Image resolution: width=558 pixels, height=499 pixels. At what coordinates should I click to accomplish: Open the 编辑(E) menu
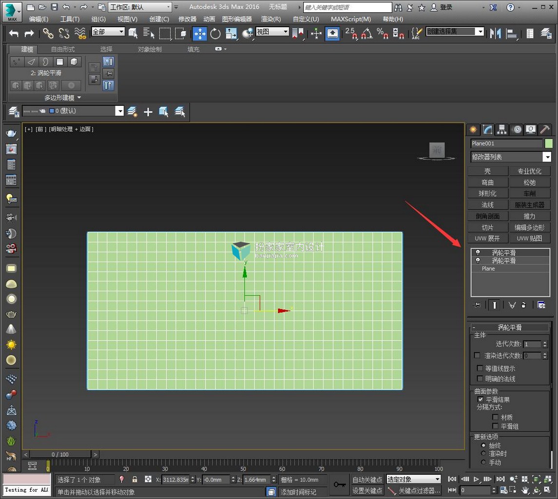[x=38, y=19]
